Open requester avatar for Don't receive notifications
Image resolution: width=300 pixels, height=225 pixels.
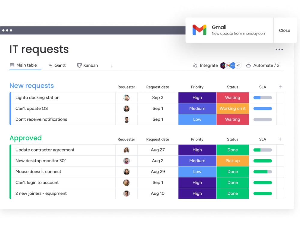coord(127,119)
